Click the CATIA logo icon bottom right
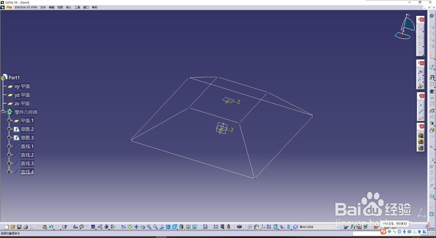The height and width of the screenshot is (238, 436). pyautogui.click(x=430, y=226)
